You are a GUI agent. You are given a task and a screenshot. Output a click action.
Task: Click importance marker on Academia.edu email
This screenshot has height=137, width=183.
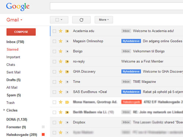[x=67, y=31]
